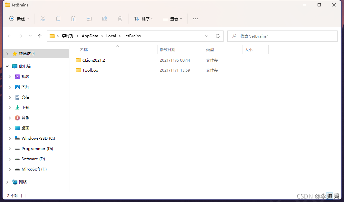Click the folder icon in address bar
The width and height of the screenshot is (344, 202).
[52, 36]
